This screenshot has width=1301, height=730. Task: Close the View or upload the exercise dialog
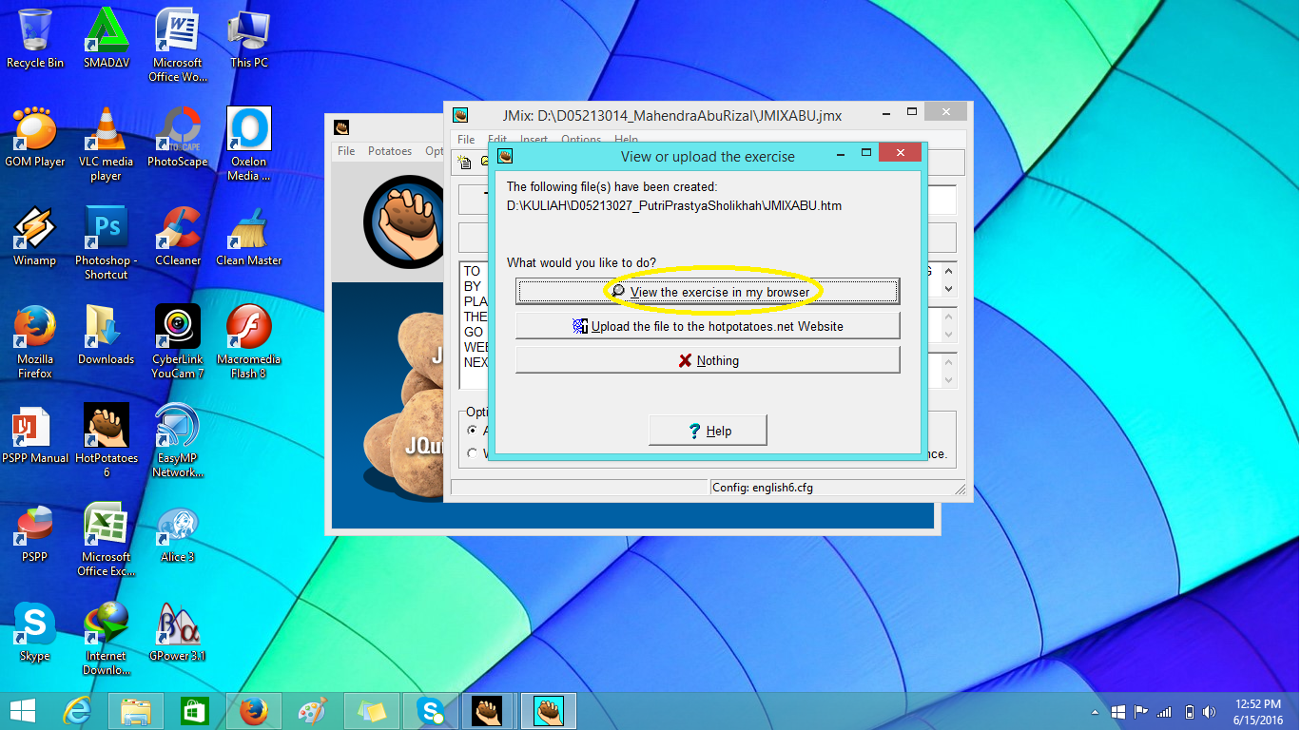[900, 152]
